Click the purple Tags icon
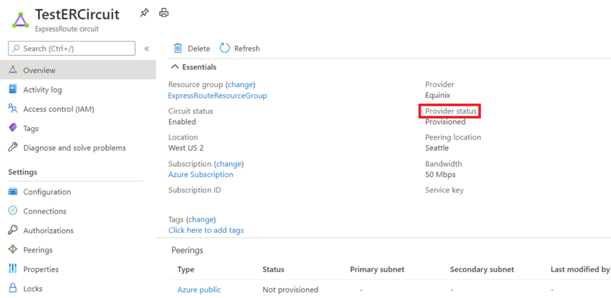This screenshot has width=611, height=298. tap(13, 128)
